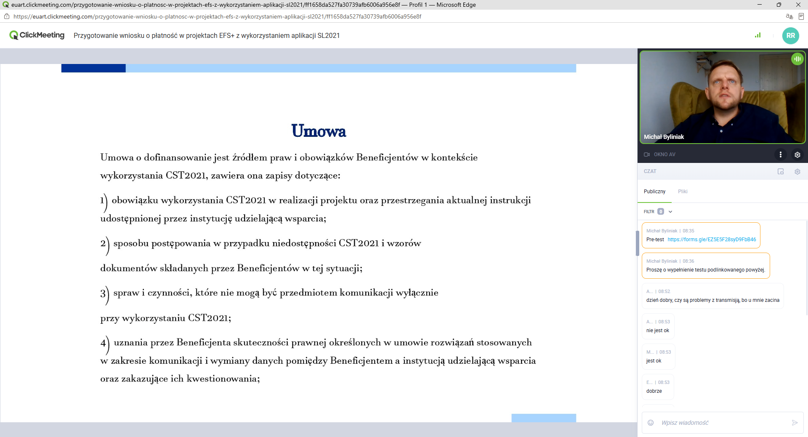The image size is (808, 437).
Task: Click the filter count badge
Action: click(661, 211)
